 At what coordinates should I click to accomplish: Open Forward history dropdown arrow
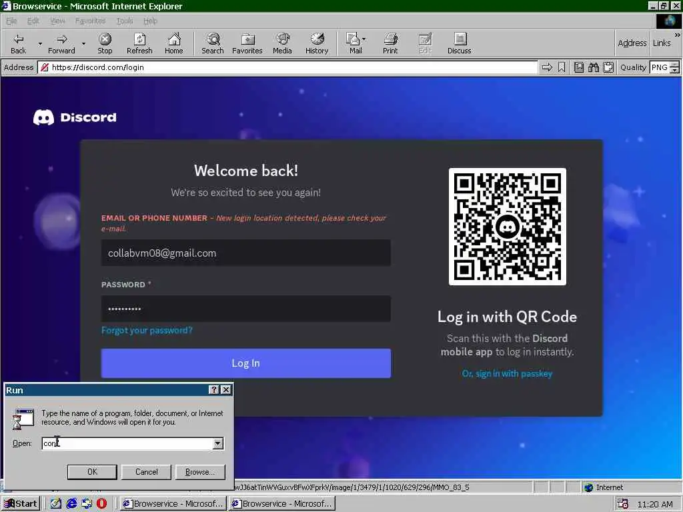click(x=83, y=43)
